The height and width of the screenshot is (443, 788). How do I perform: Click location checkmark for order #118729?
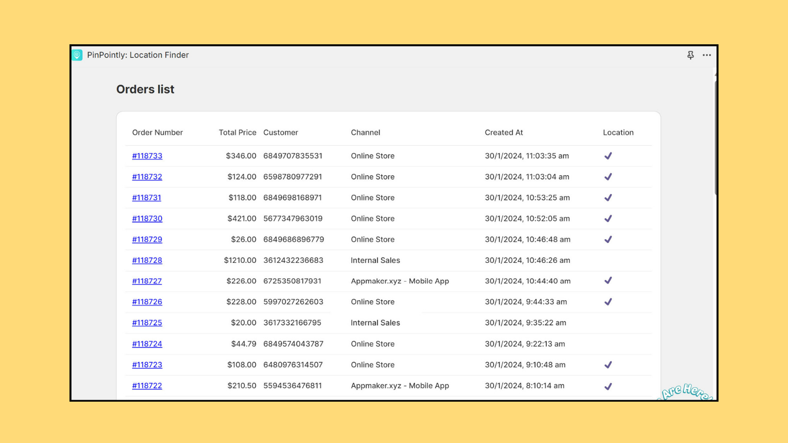pyautogui.click(x=608, y=239)
